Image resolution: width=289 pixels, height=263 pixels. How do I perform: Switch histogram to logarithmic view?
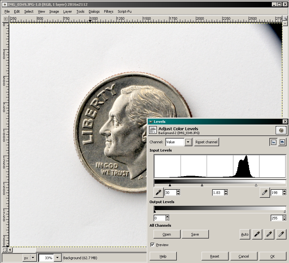[x=282, y=142]
